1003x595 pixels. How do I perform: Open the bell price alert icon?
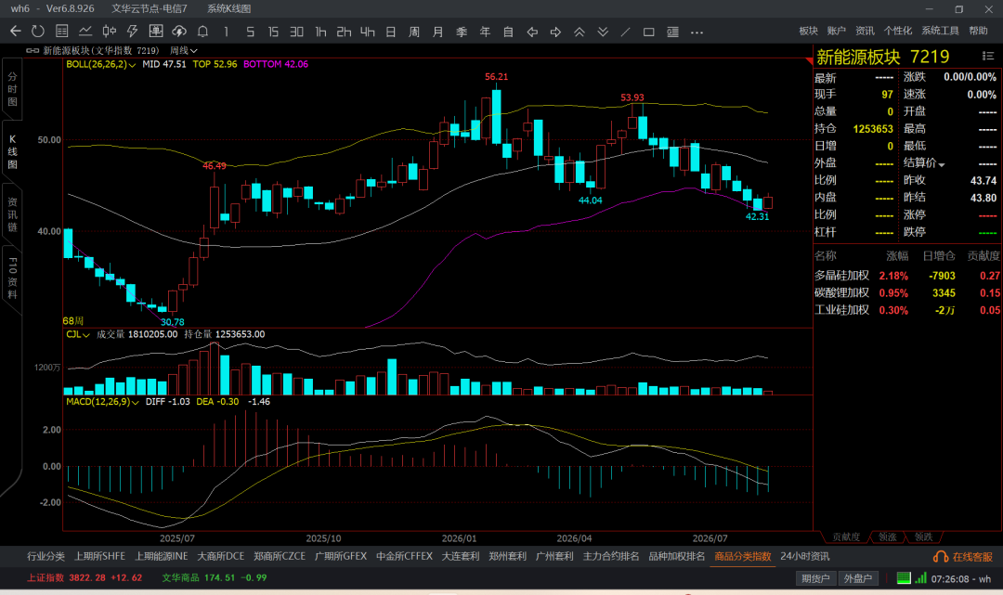pos(202,32)
